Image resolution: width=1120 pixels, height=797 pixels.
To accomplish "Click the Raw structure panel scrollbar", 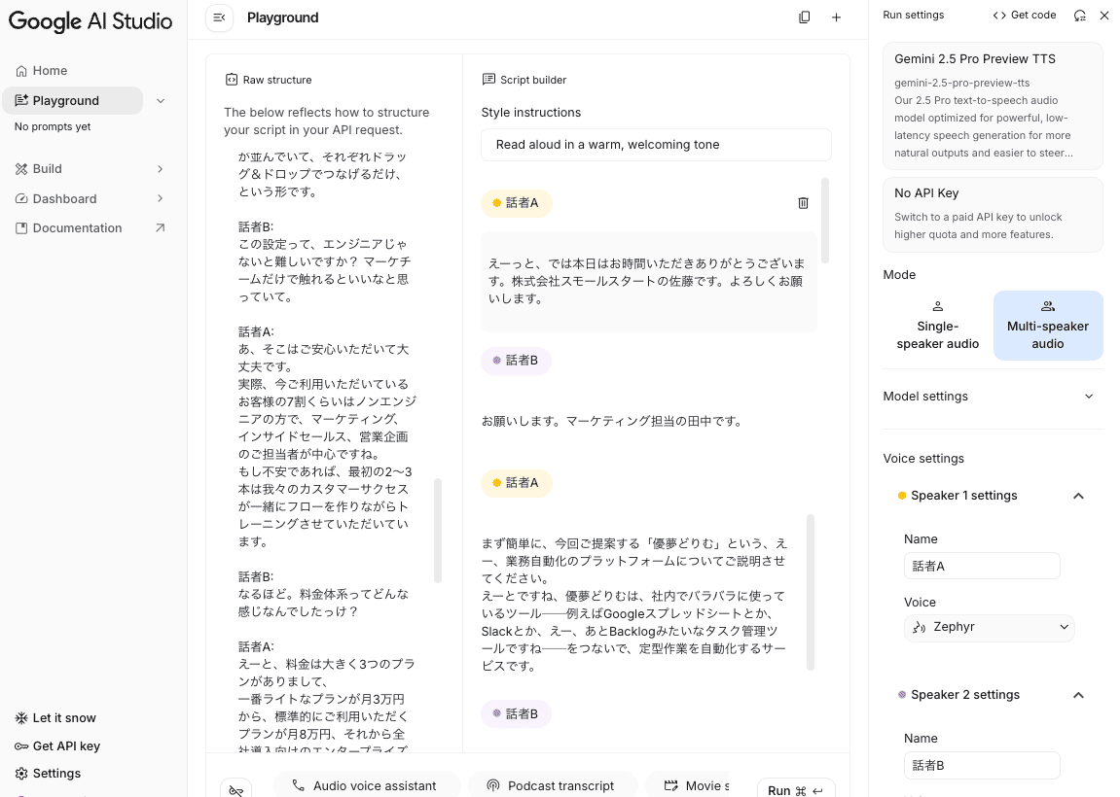I will (438, 531).
